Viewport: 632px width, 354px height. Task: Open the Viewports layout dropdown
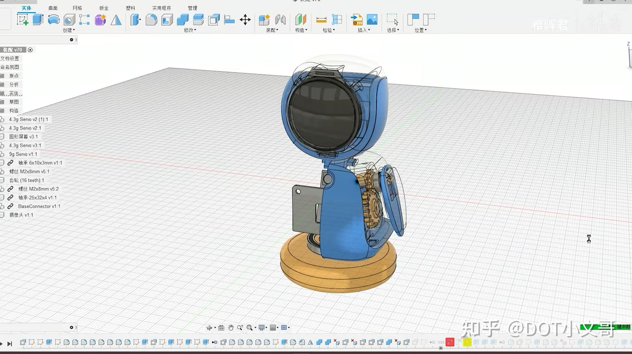[285, 328]
